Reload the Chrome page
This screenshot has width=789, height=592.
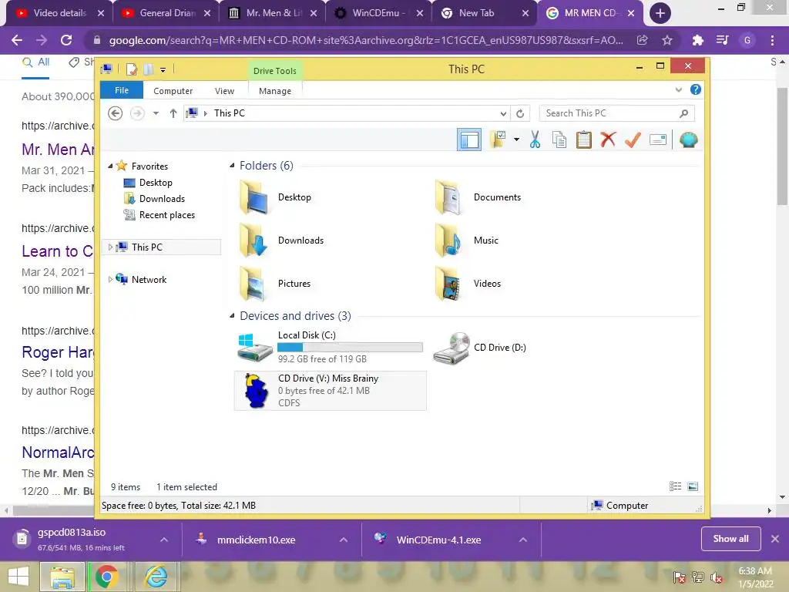66,40
